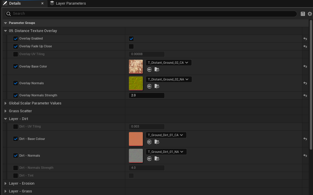Use selected asset for Overlay Base Color
313x195 pixels.
(149, 70)
